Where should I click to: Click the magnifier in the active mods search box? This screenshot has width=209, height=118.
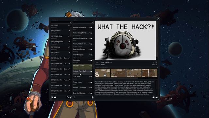point(93,22)
